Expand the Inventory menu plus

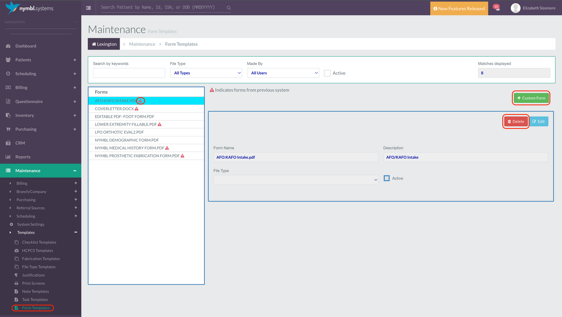(75, 115)
